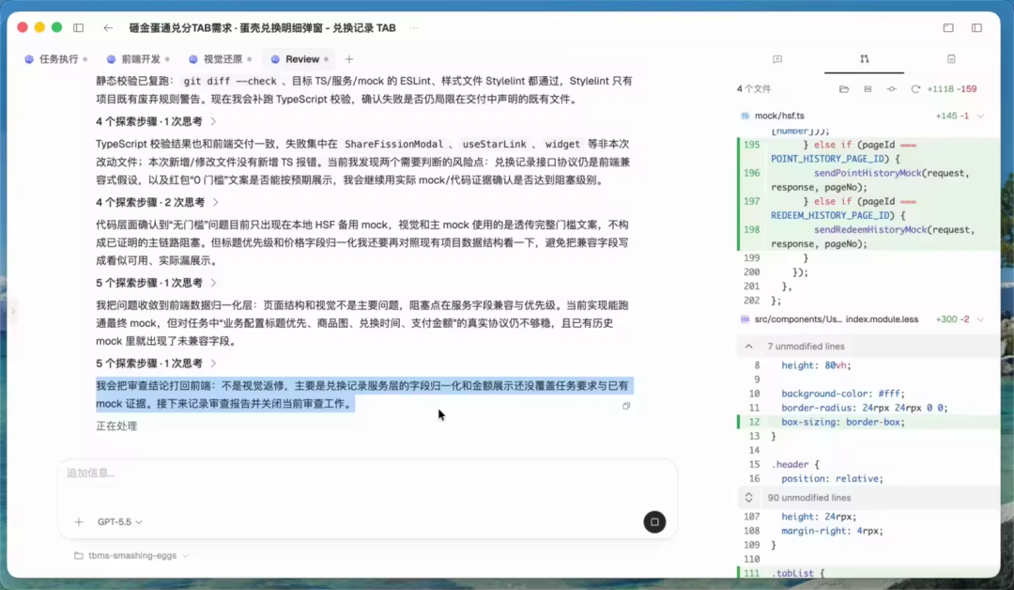The height and width of the screenshot is (590, 1014).
Task: Toggle the split view layout icon
Action: coord(868,89)
